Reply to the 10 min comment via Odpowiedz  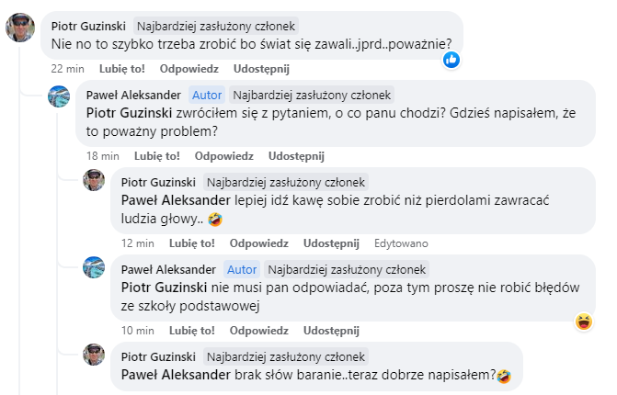(260, 330)
